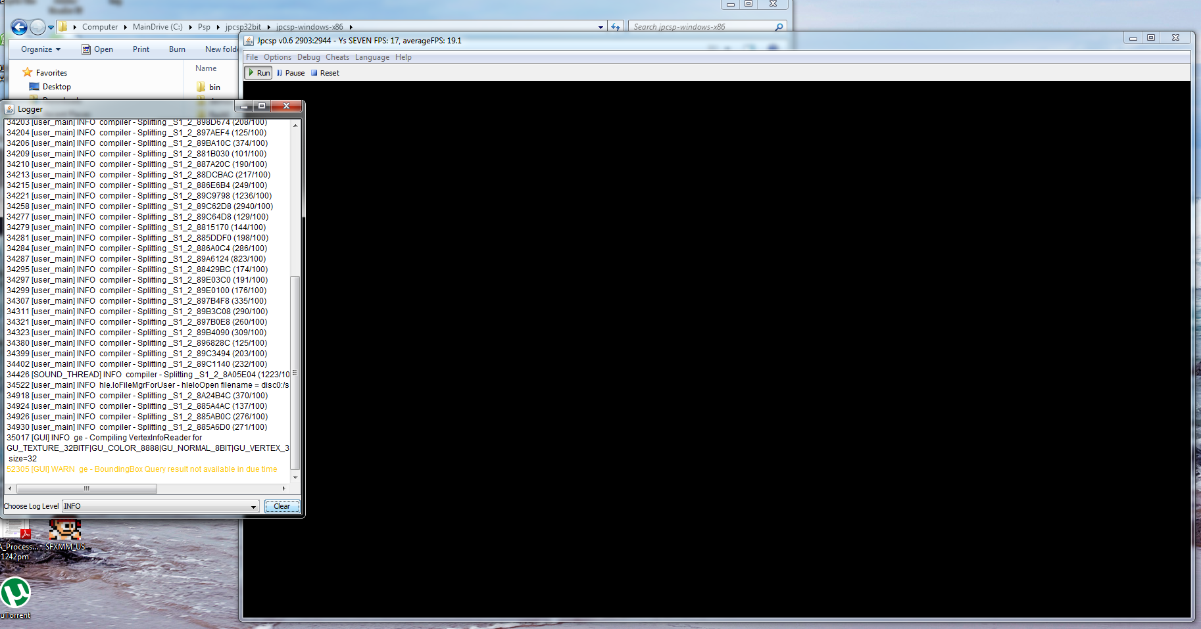Click the Logger horizontal scrollbar thumb
Viewport: 1201px width, 629px height.
point(86,488)
